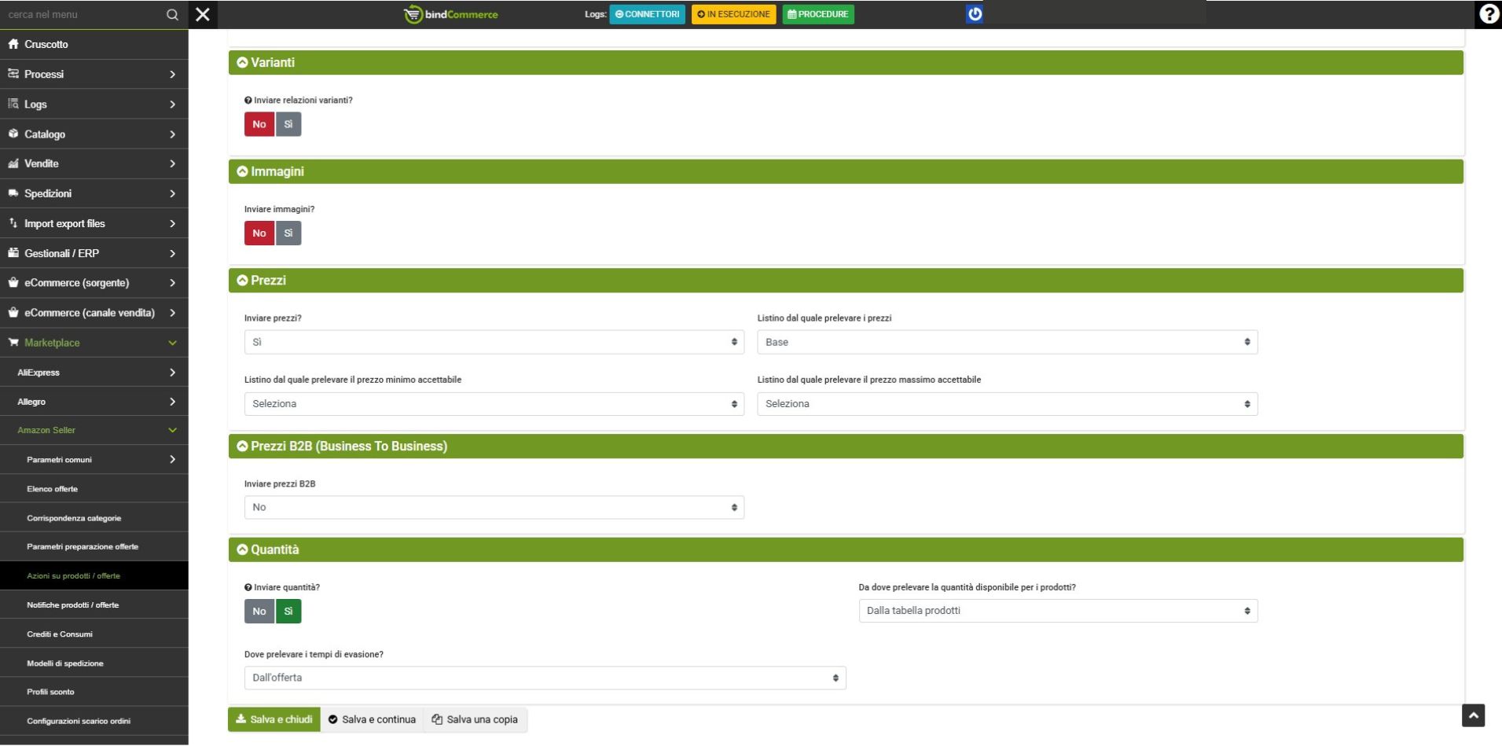
Task: Click the scroll-to-top arrow button
Action: coord(1473,715)
